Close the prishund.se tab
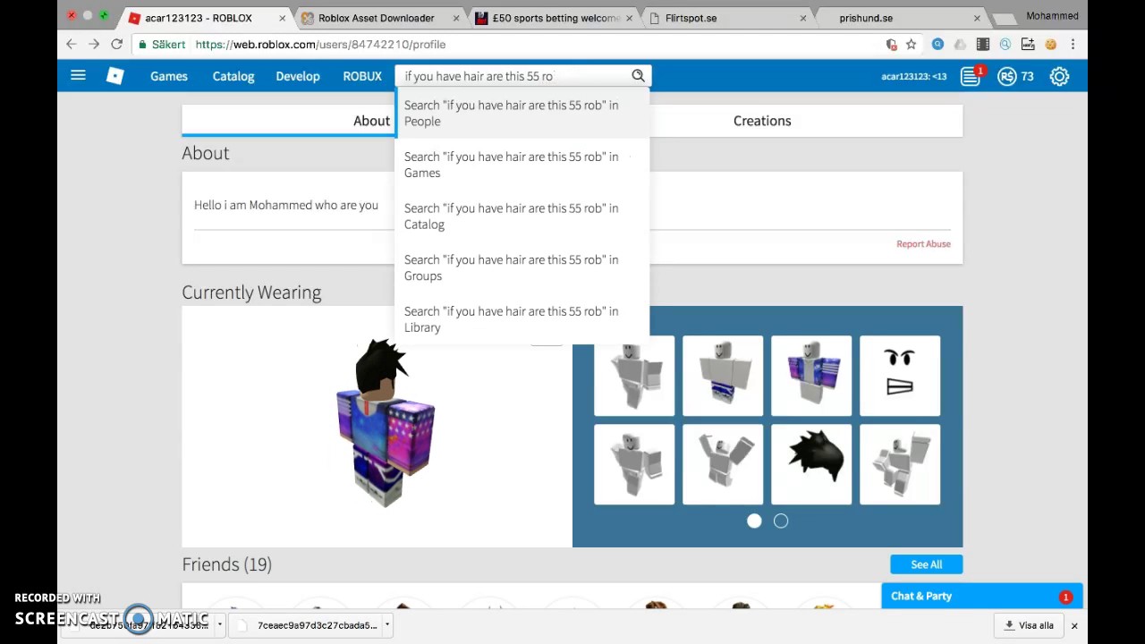 click(x=976, y=18)
